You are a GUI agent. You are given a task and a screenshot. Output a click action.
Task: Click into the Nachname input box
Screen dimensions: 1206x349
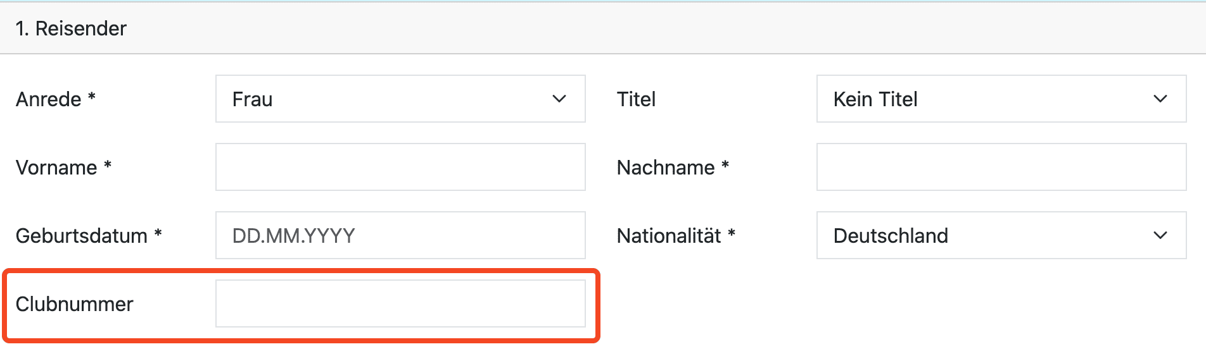point(1001,168)
